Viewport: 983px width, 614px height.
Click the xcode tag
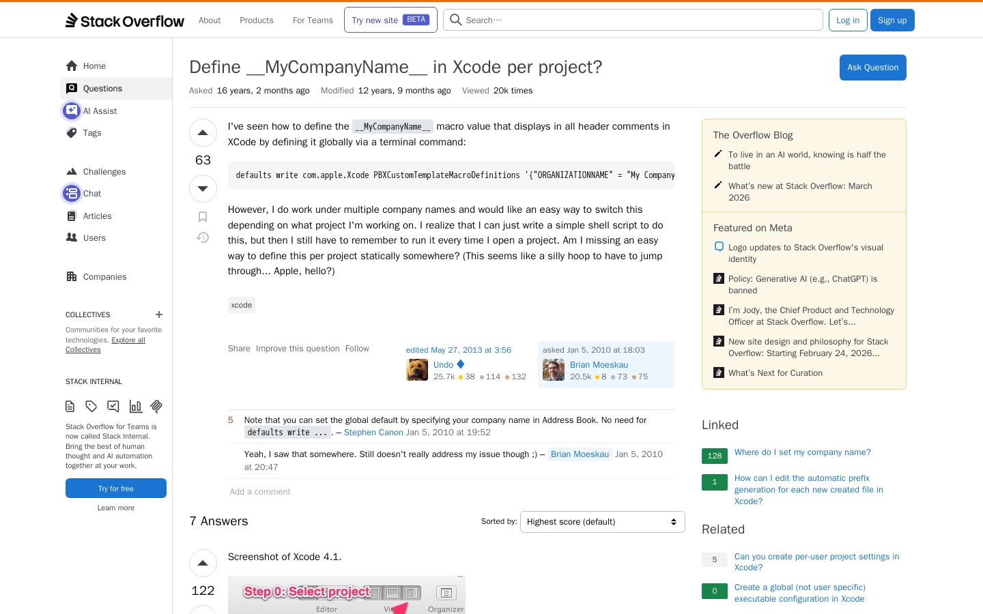pyautogui.click(x=242, y=305)
